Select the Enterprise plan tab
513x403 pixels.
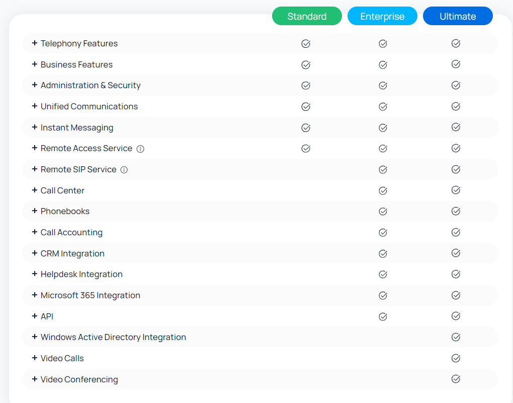382,16
